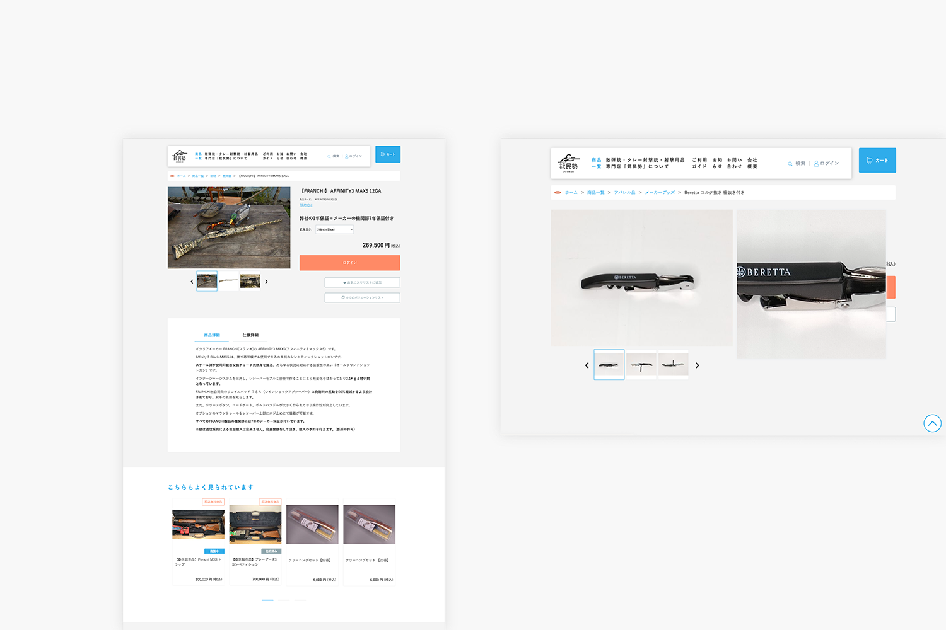Click the heart icon on お気に入りリストに追加

click(344, 282)
